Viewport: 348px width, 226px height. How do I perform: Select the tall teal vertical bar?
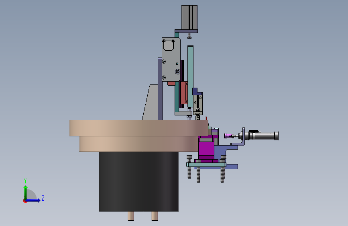pyautogui.click(x=190, y=76)
